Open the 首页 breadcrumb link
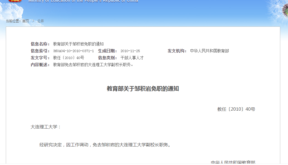This screenshot has width=288, height=165. [x=26, y=21]
